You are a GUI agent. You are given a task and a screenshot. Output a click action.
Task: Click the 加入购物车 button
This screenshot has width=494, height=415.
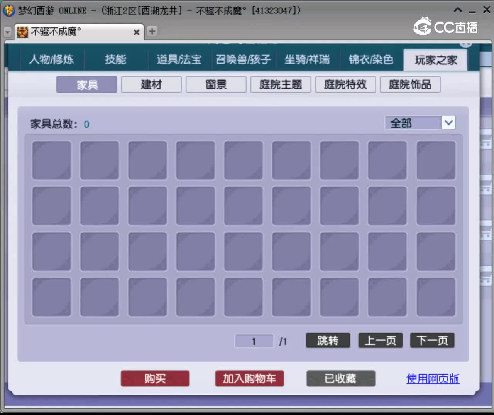[249, 378]
